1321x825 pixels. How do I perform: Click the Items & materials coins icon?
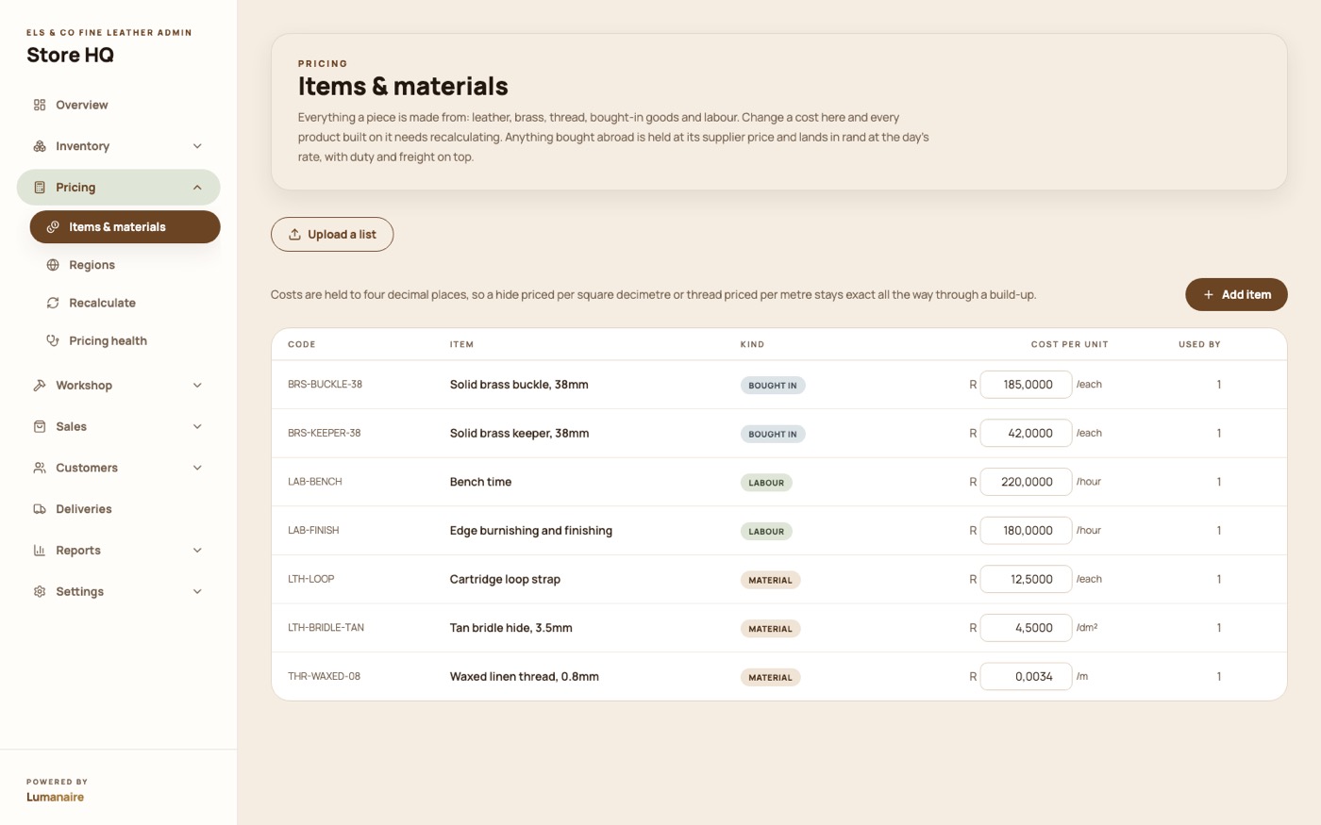click(53, 227)
